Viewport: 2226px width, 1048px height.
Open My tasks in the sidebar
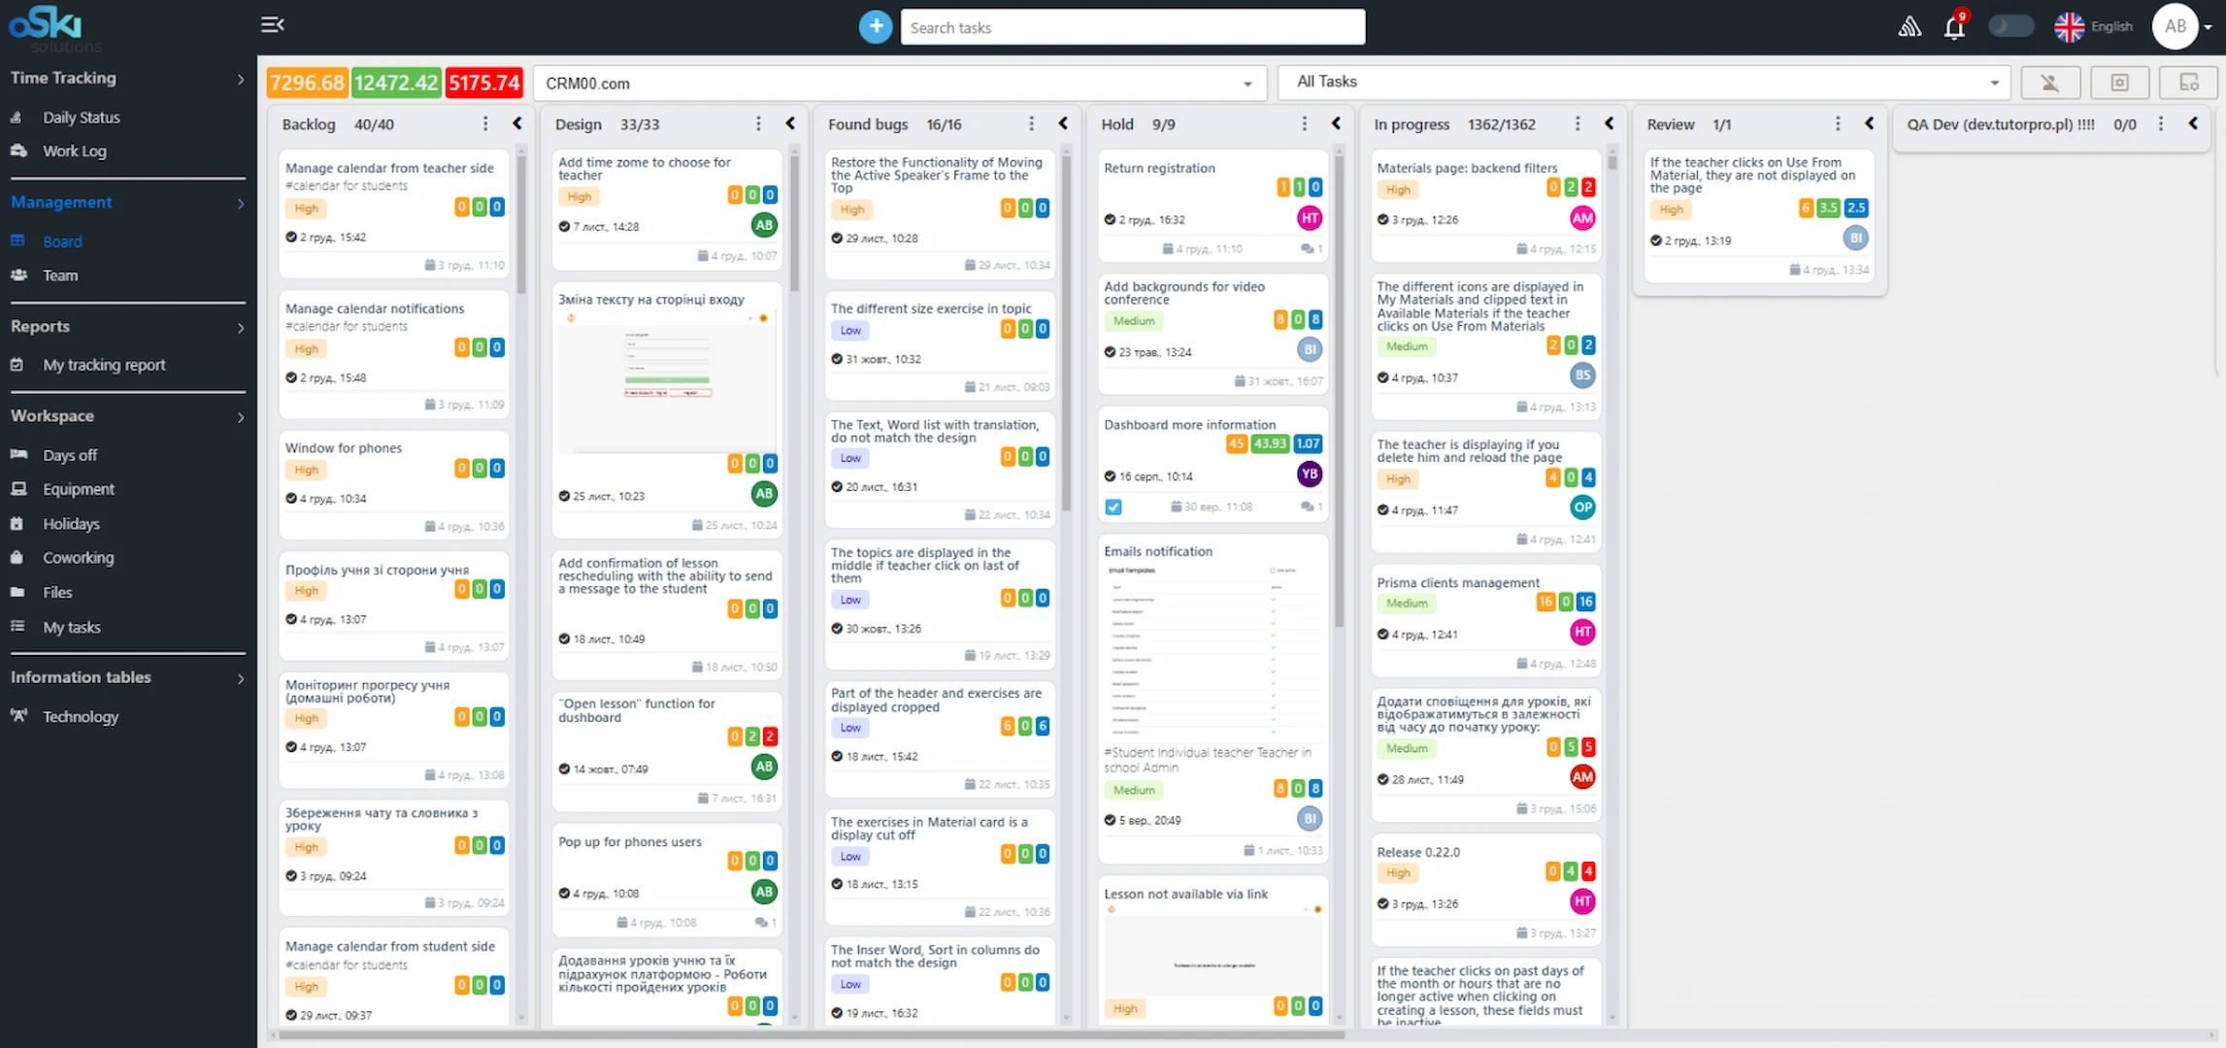click(71, 627)
